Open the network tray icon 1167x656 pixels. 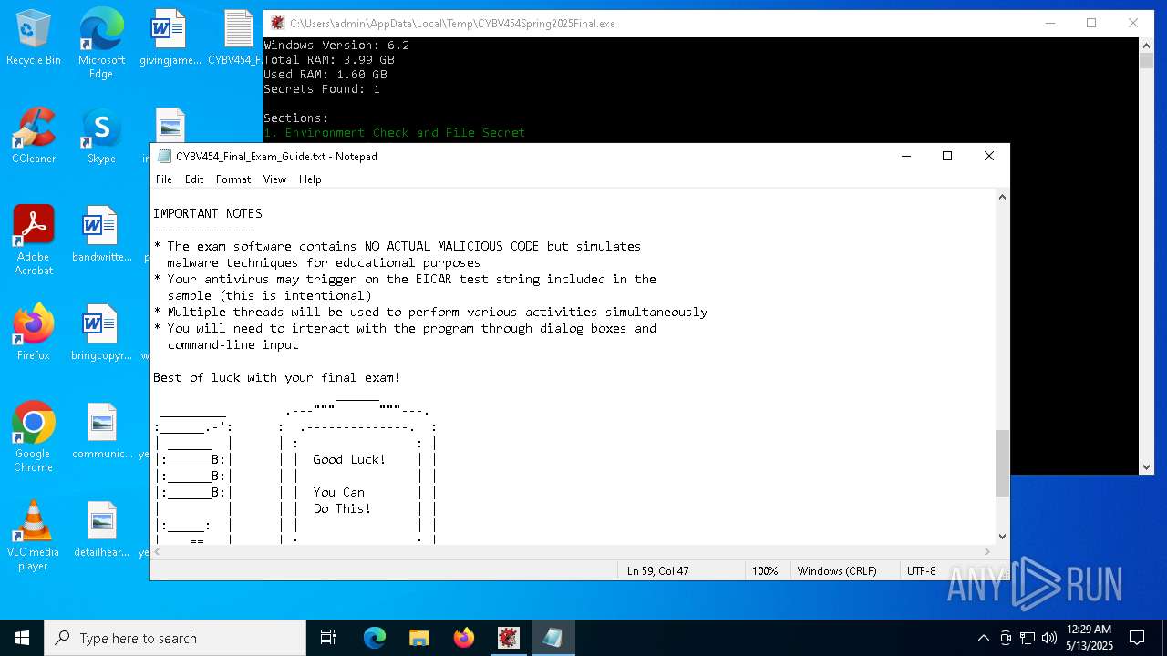tap(1028, 638)
